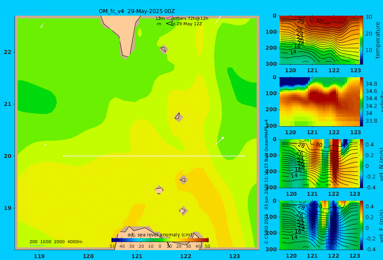Click the white current arrow near 20.3N

(x=219, y=141)
